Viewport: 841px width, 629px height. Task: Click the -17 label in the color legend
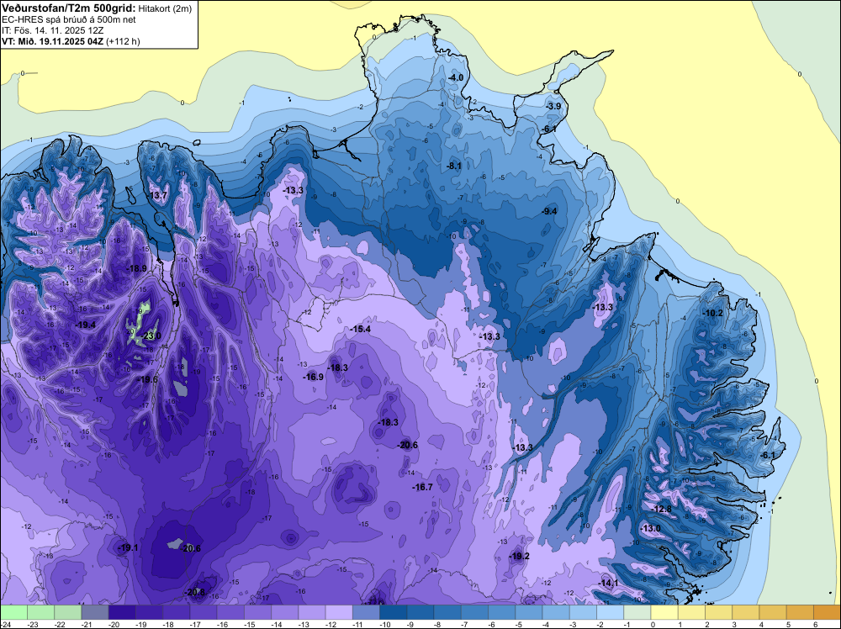195,624
